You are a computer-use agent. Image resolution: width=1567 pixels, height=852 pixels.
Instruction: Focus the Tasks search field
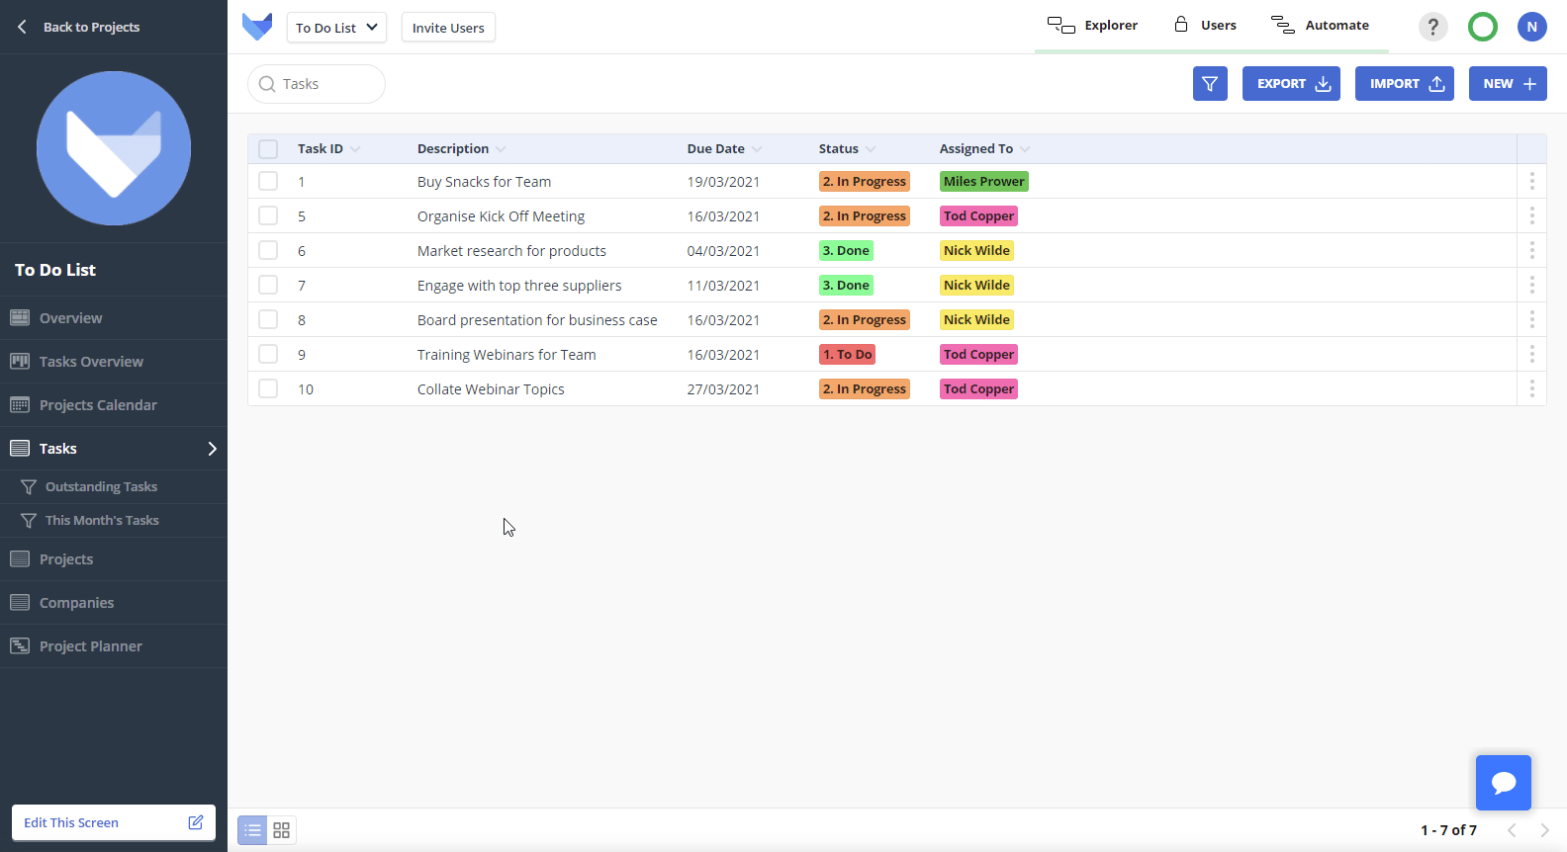(x=317, y=84)
